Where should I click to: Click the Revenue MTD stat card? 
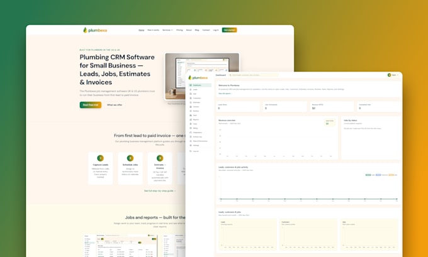click(332, 107)
